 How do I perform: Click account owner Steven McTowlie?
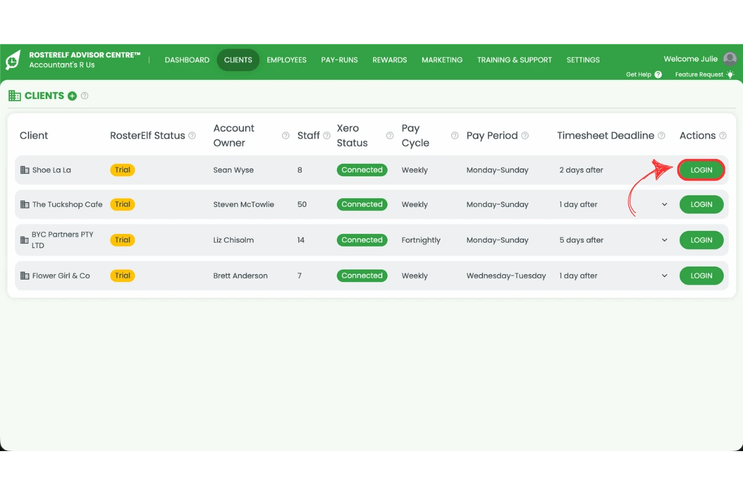pyautogui.click(x=244, y=205)
